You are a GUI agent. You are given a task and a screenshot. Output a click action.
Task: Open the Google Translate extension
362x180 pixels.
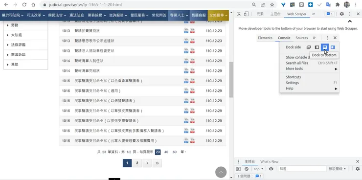(328, 4)
